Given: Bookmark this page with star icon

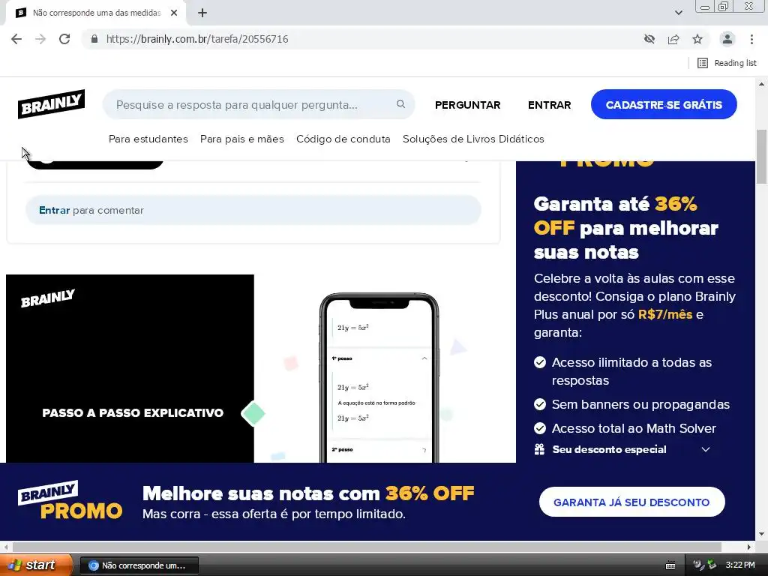Looking at the screenshot, I should click(x=697, y=39).
